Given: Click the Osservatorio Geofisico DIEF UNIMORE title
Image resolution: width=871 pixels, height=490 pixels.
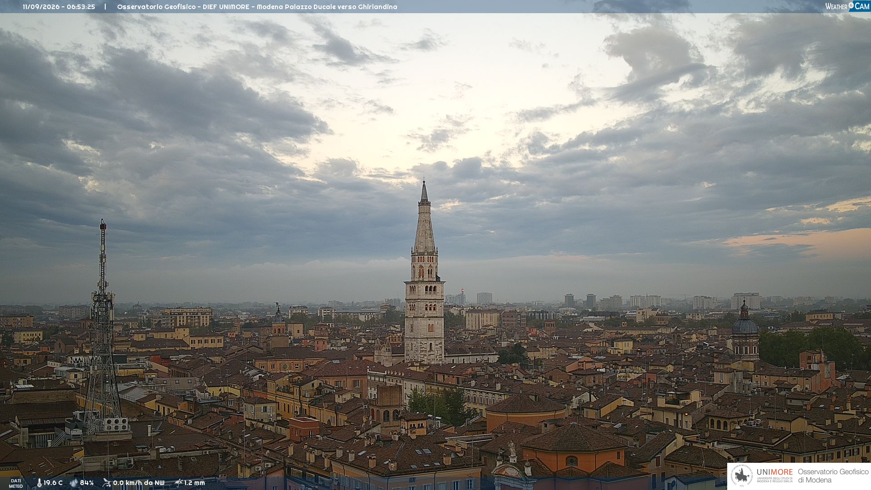Looking at the screenshot, I should [257, 7].
